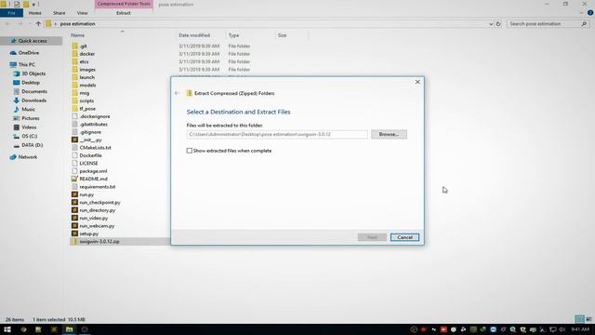This screenshot has width=595, height=335.
Task: Open the Windows Start menu
Action: pyautogui.click(x=7, y=329)
